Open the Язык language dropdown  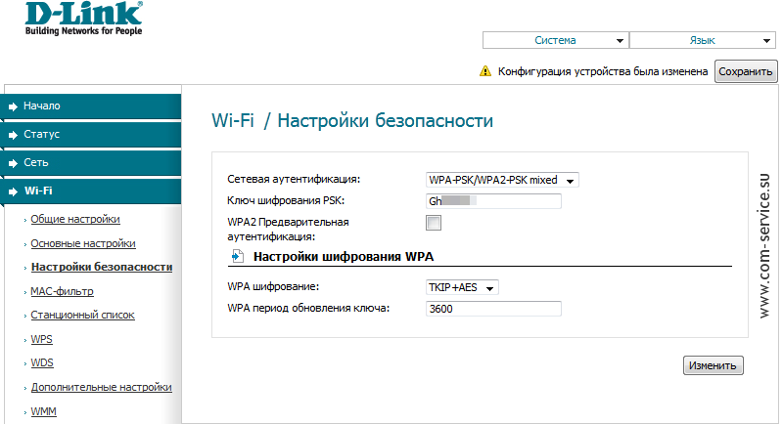coord(703,40)
